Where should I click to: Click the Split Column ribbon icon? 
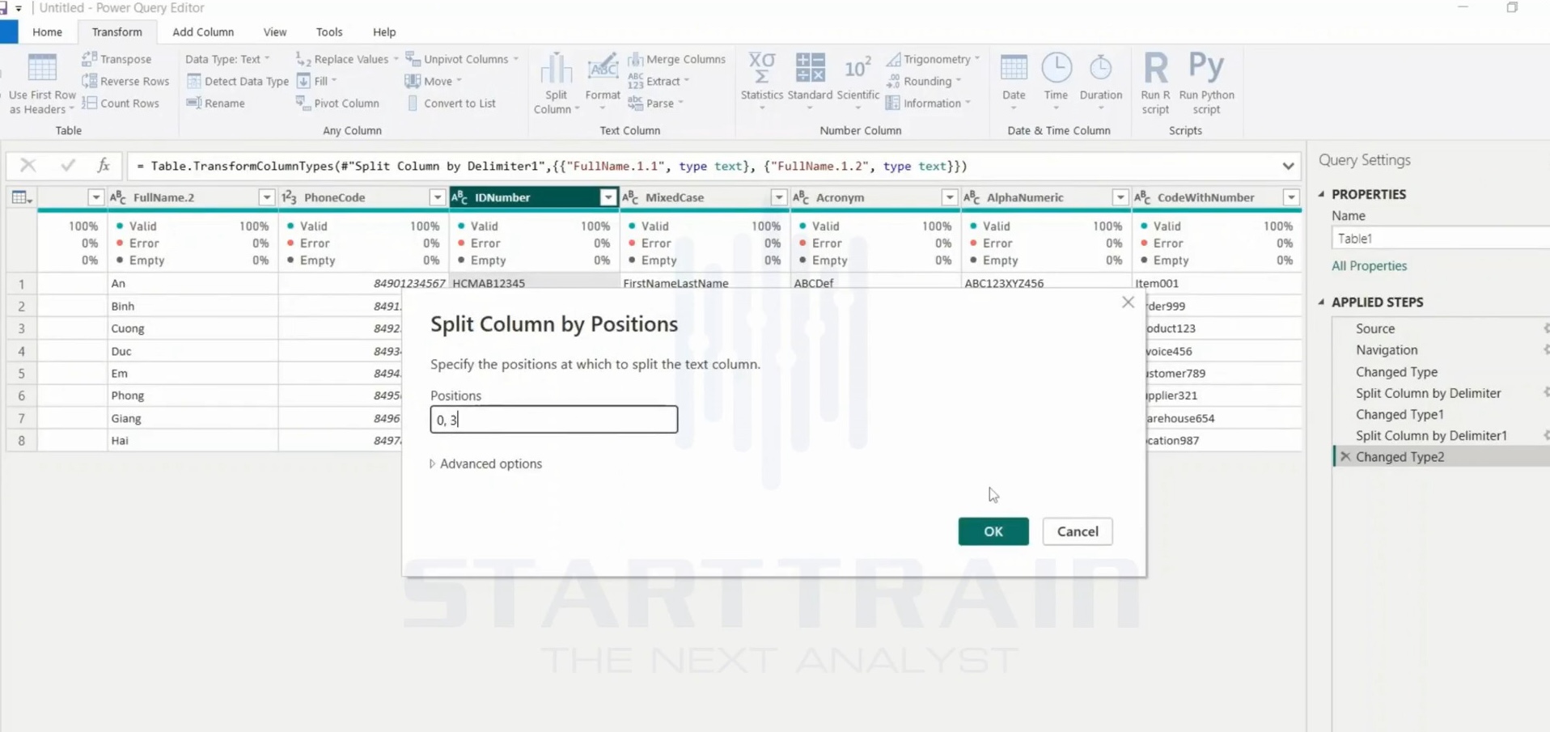556,83
